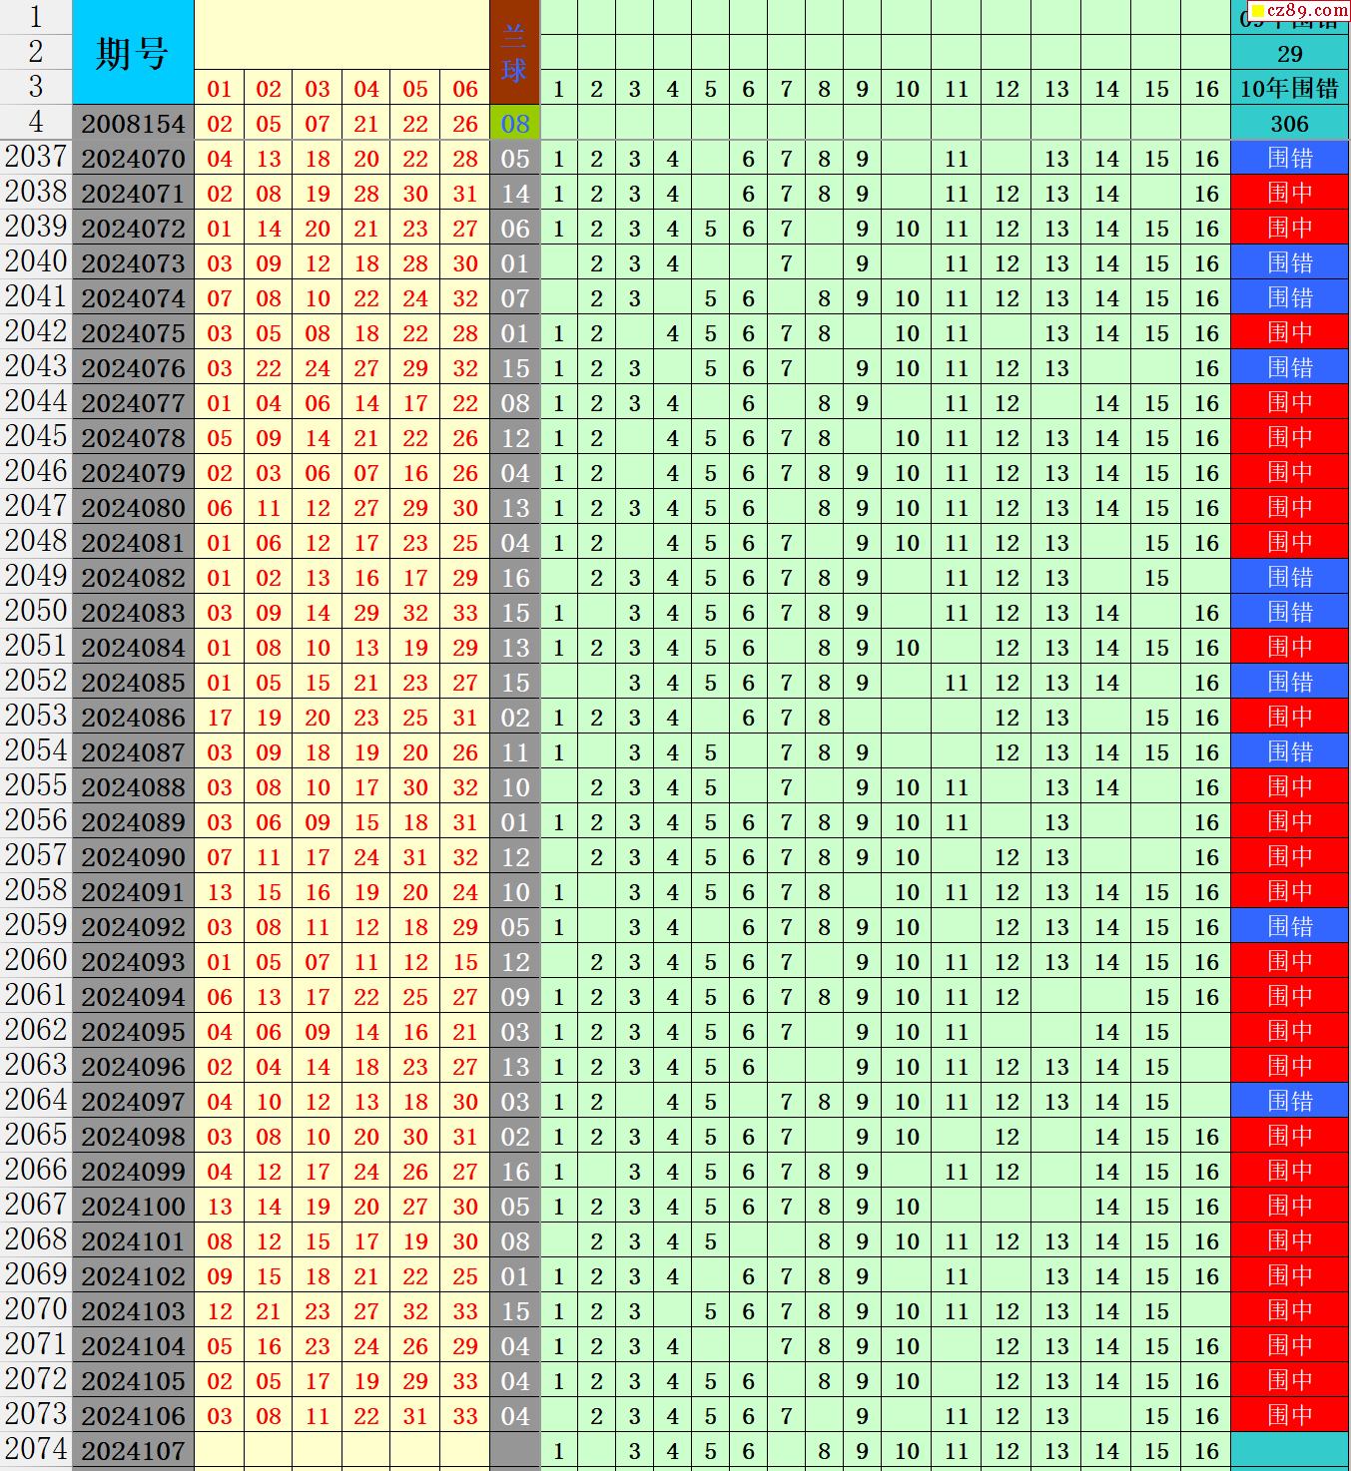
Task: Click red number 17 in row 2024077
Action: coord(415,403)
